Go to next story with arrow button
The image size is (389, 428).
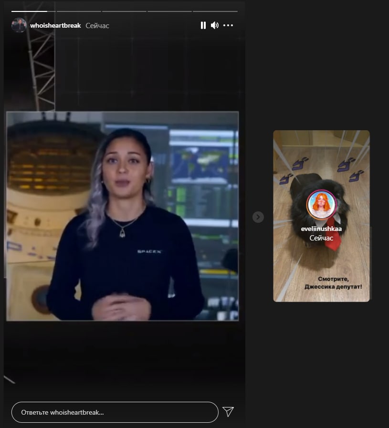258,217
